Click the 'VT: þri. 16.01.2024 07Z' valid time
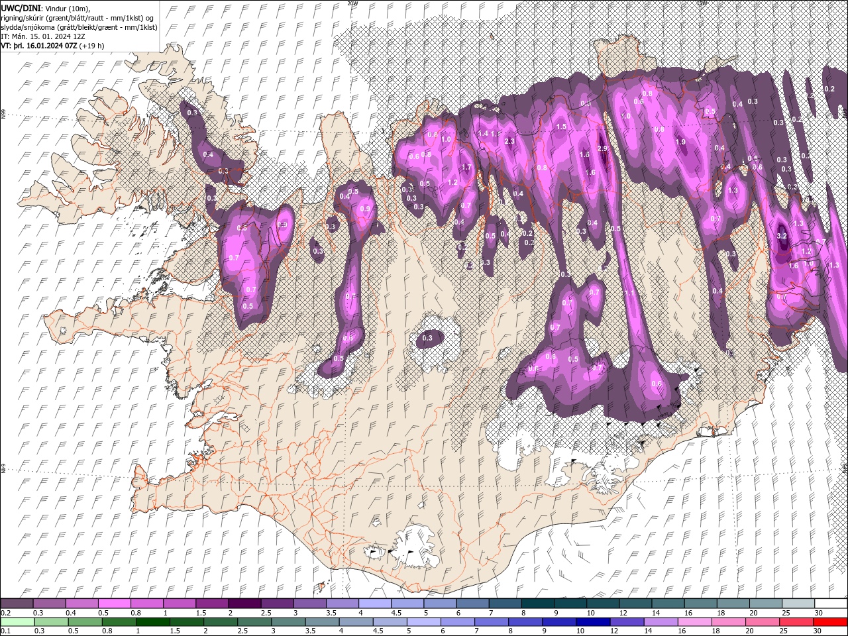This screenshot has height=636, width=848. [38, 46]
